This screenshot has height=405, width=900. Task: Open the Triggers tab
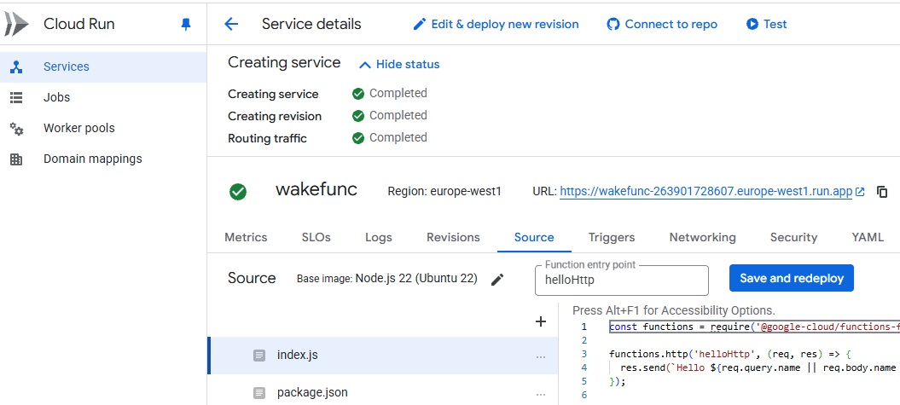pos(612,238)
